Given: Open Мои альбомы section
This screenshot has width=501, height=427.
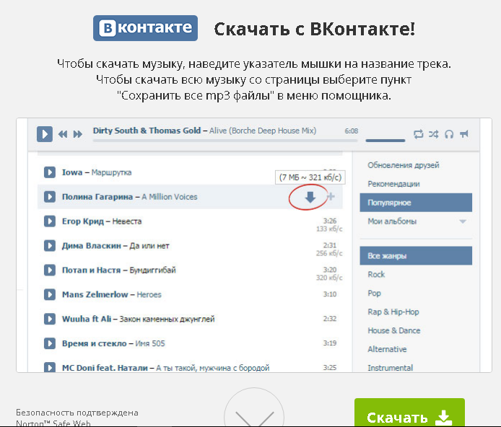Looking at the screenshot, I should coord(392,221).
